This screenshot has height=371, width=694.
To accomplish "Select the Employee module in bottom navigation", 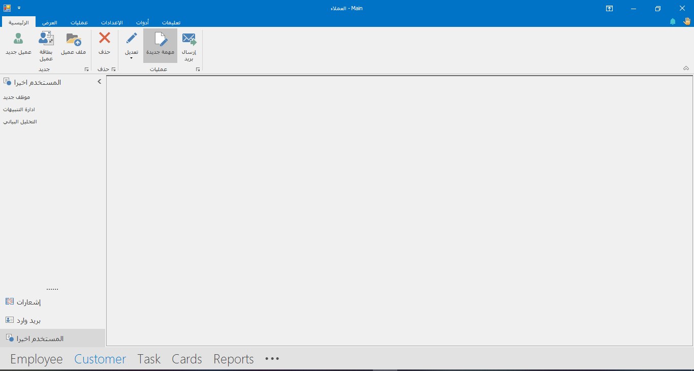I will pos(37,359).
